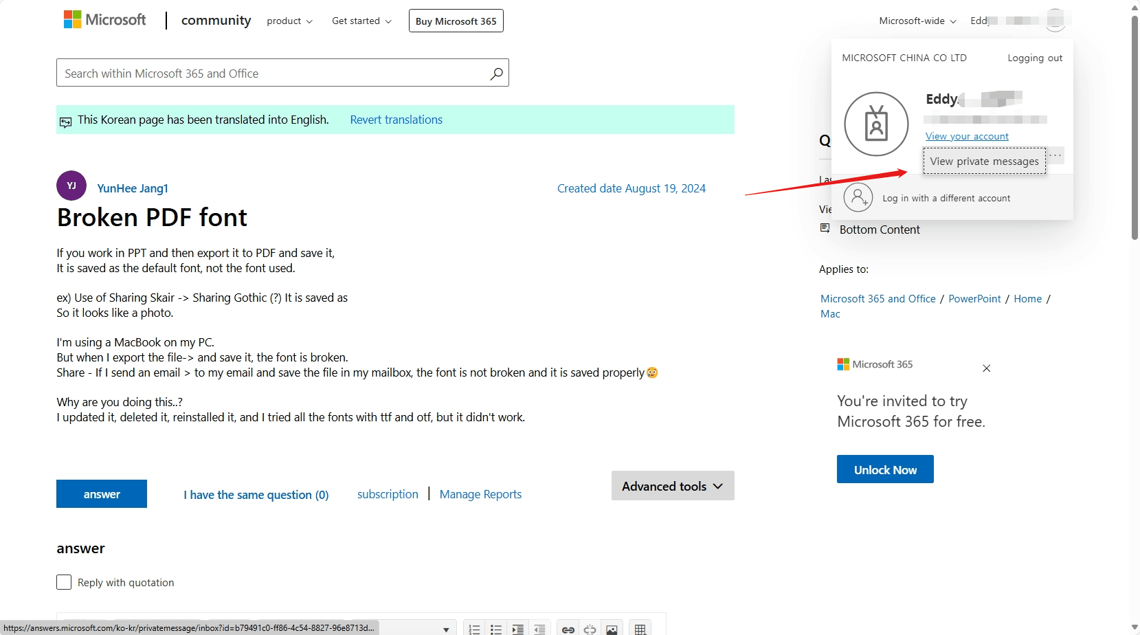Click Buy Microsoft 365 button
The image size is (1140, 635).
click(456, 21)
